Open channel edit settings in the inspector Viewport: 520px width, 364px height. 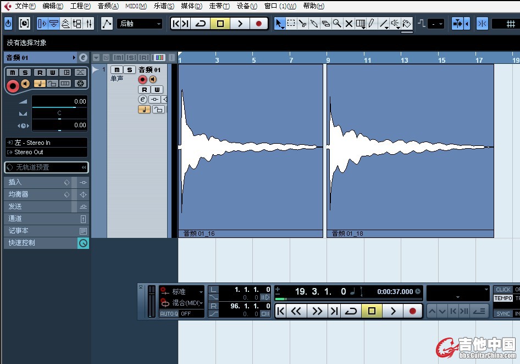click(x=83, y=57)
